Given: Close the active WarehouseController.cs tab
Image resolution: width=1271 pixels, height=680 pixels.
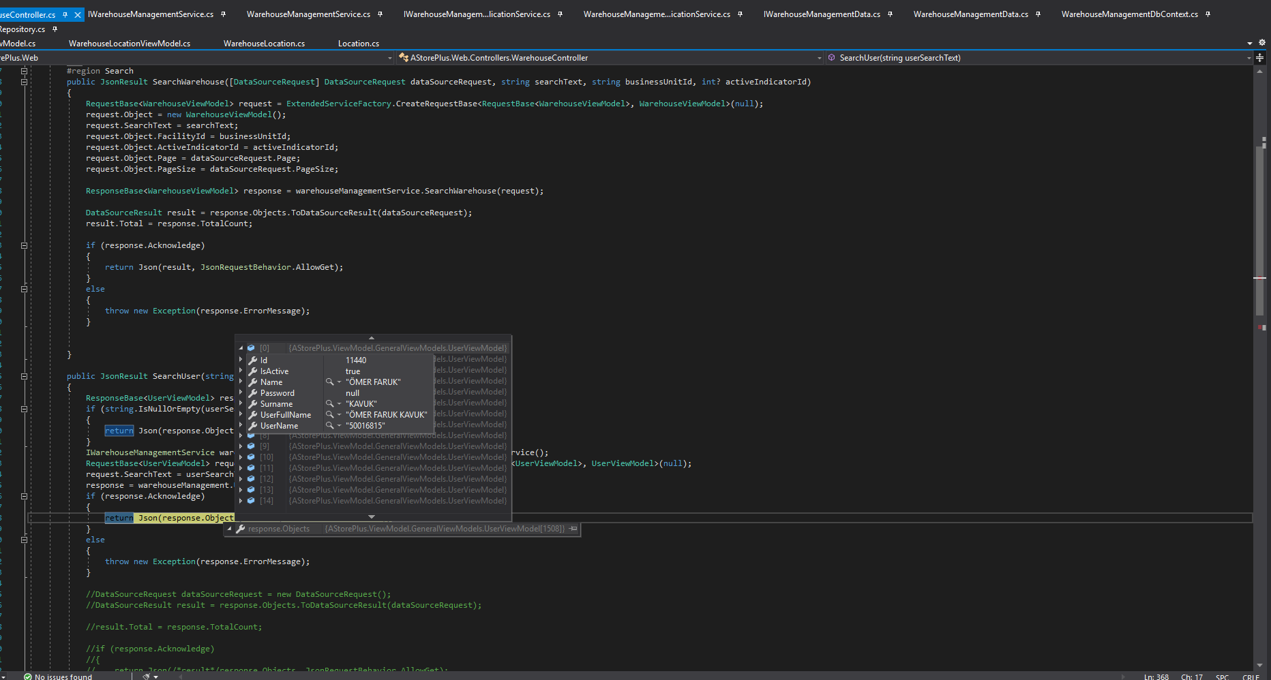Looking at the screenshot, I should [78, 14].
